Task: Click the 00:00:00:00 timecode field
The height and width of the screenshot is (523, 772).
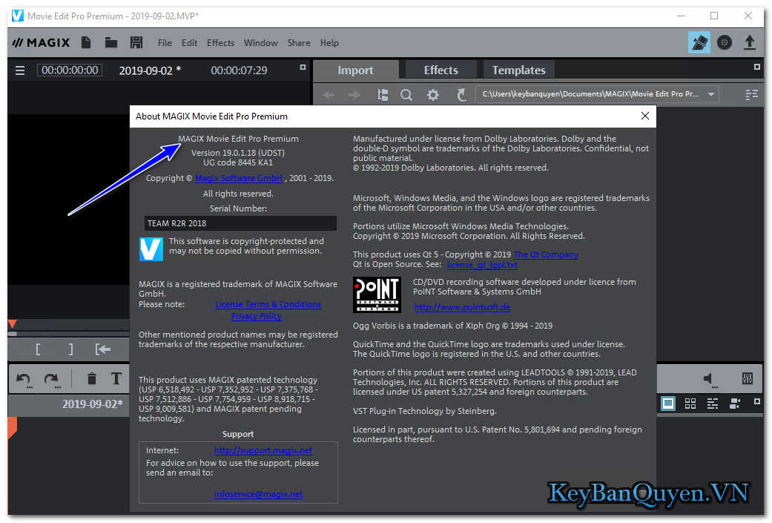Action: (x=70, y=70)
